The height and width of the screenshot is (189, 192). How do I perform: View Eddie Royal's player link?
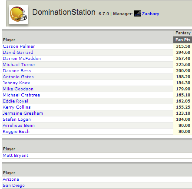point(16,101)
